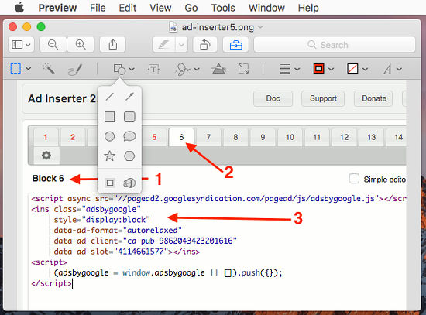The height and width of the screenshot is (315, 426).
Task: Switch to block tab 7
Action: [x=208, y=137]
